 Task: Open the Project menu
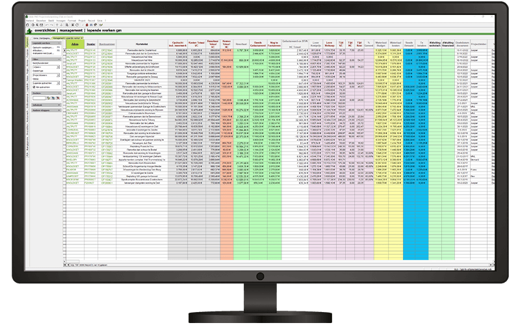point(82,21)
